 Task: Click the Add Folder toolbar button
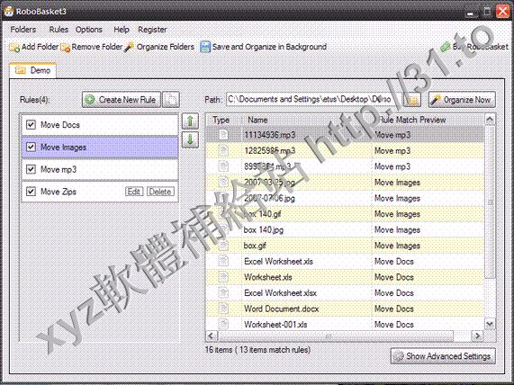coord(34,47)
